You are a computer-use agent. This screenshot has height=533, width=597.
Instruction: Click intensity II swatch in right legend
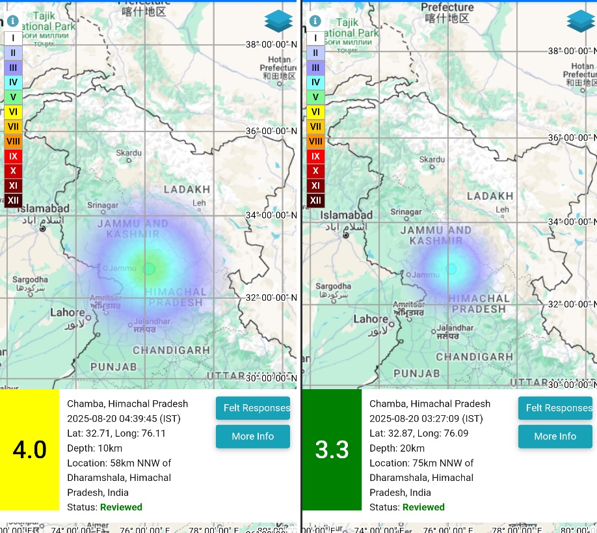pos(315,53)
